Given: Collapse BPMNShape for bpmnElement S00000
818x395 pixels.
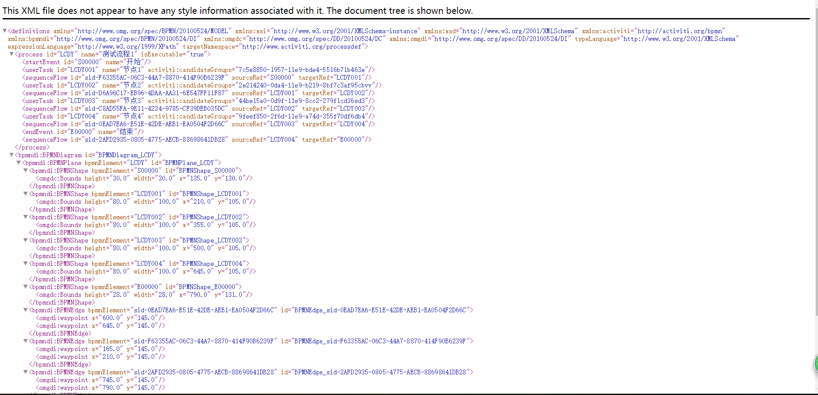Looking at the screenshot, I should pos(25,171).
